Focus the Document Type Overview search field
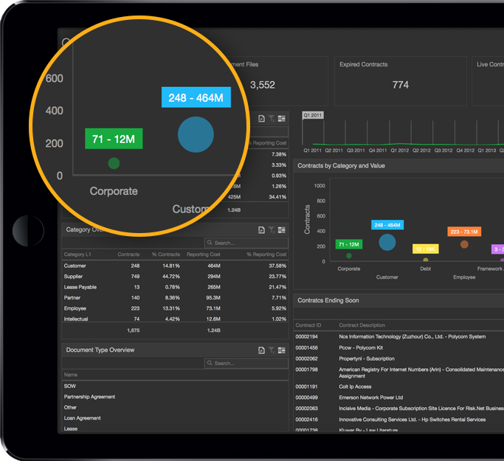This screenshot has width=504, height=461. point(246,364)
